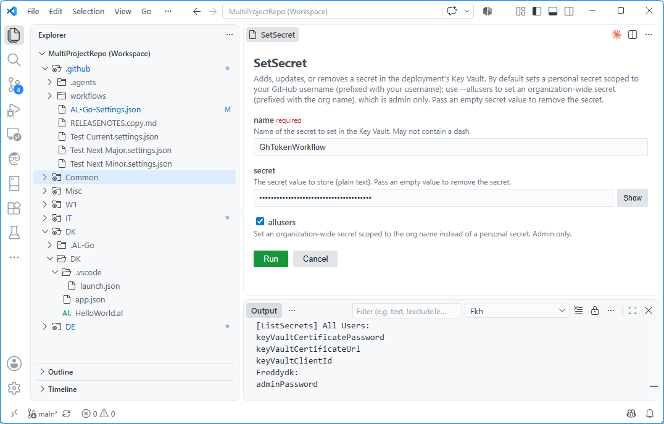Image resolution: width=664 pixels, height=424 pixels.
Task: Maximize the Output panel size
Action: point(633,310)
